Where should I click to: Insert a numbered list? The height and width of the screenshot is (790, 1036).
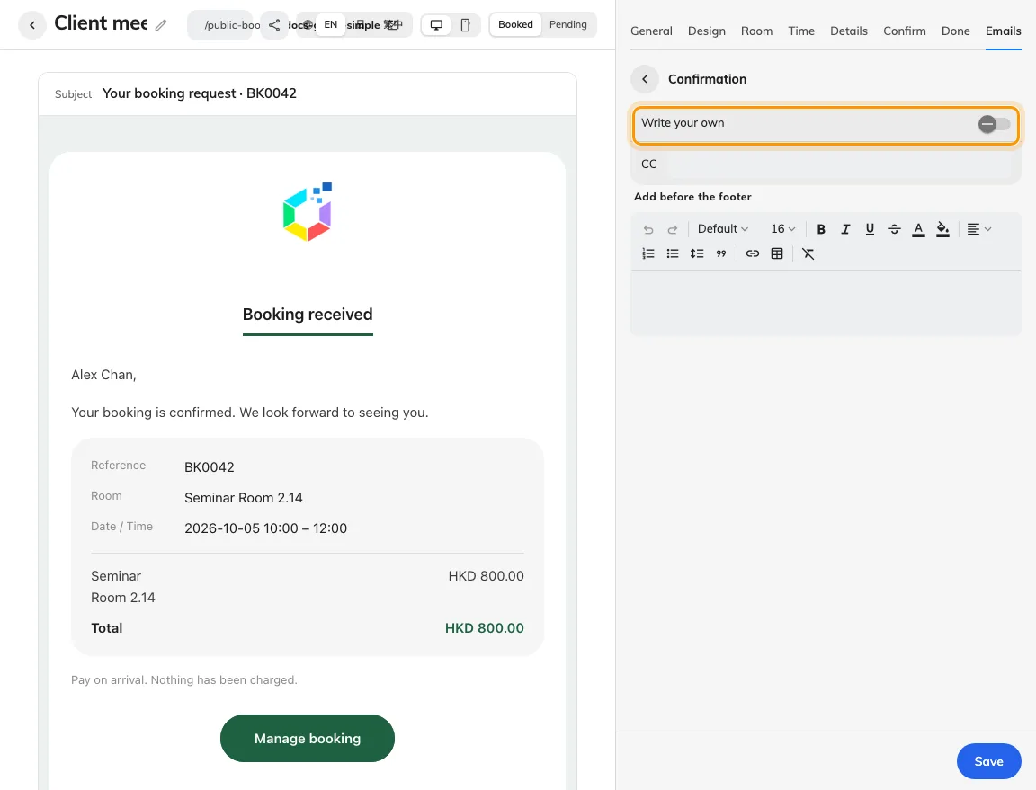coord(648,253)
